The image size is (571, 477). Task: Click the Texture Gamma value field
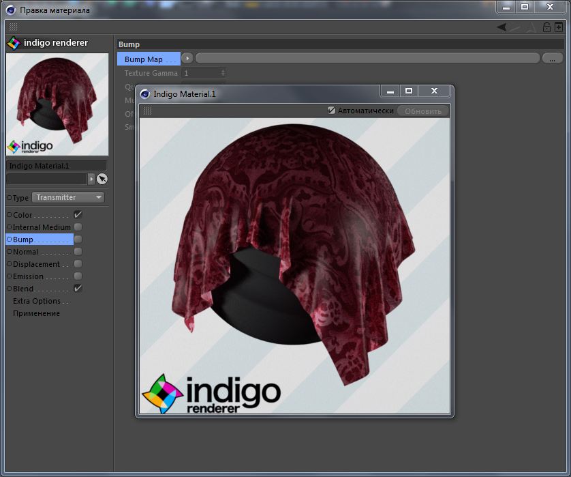point(202,73)
